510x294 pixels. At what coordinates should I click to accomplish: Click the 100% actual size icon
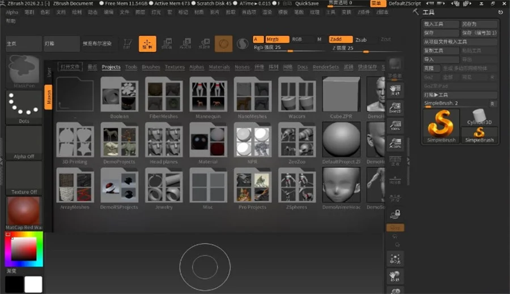395,126
